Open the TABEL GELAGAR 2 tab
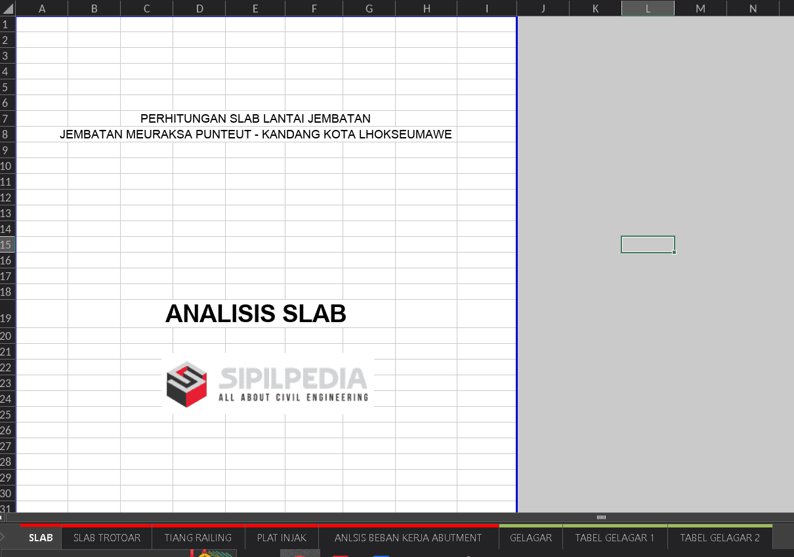The height and width of the screenshot is (557, 794). tap(720, 538)
